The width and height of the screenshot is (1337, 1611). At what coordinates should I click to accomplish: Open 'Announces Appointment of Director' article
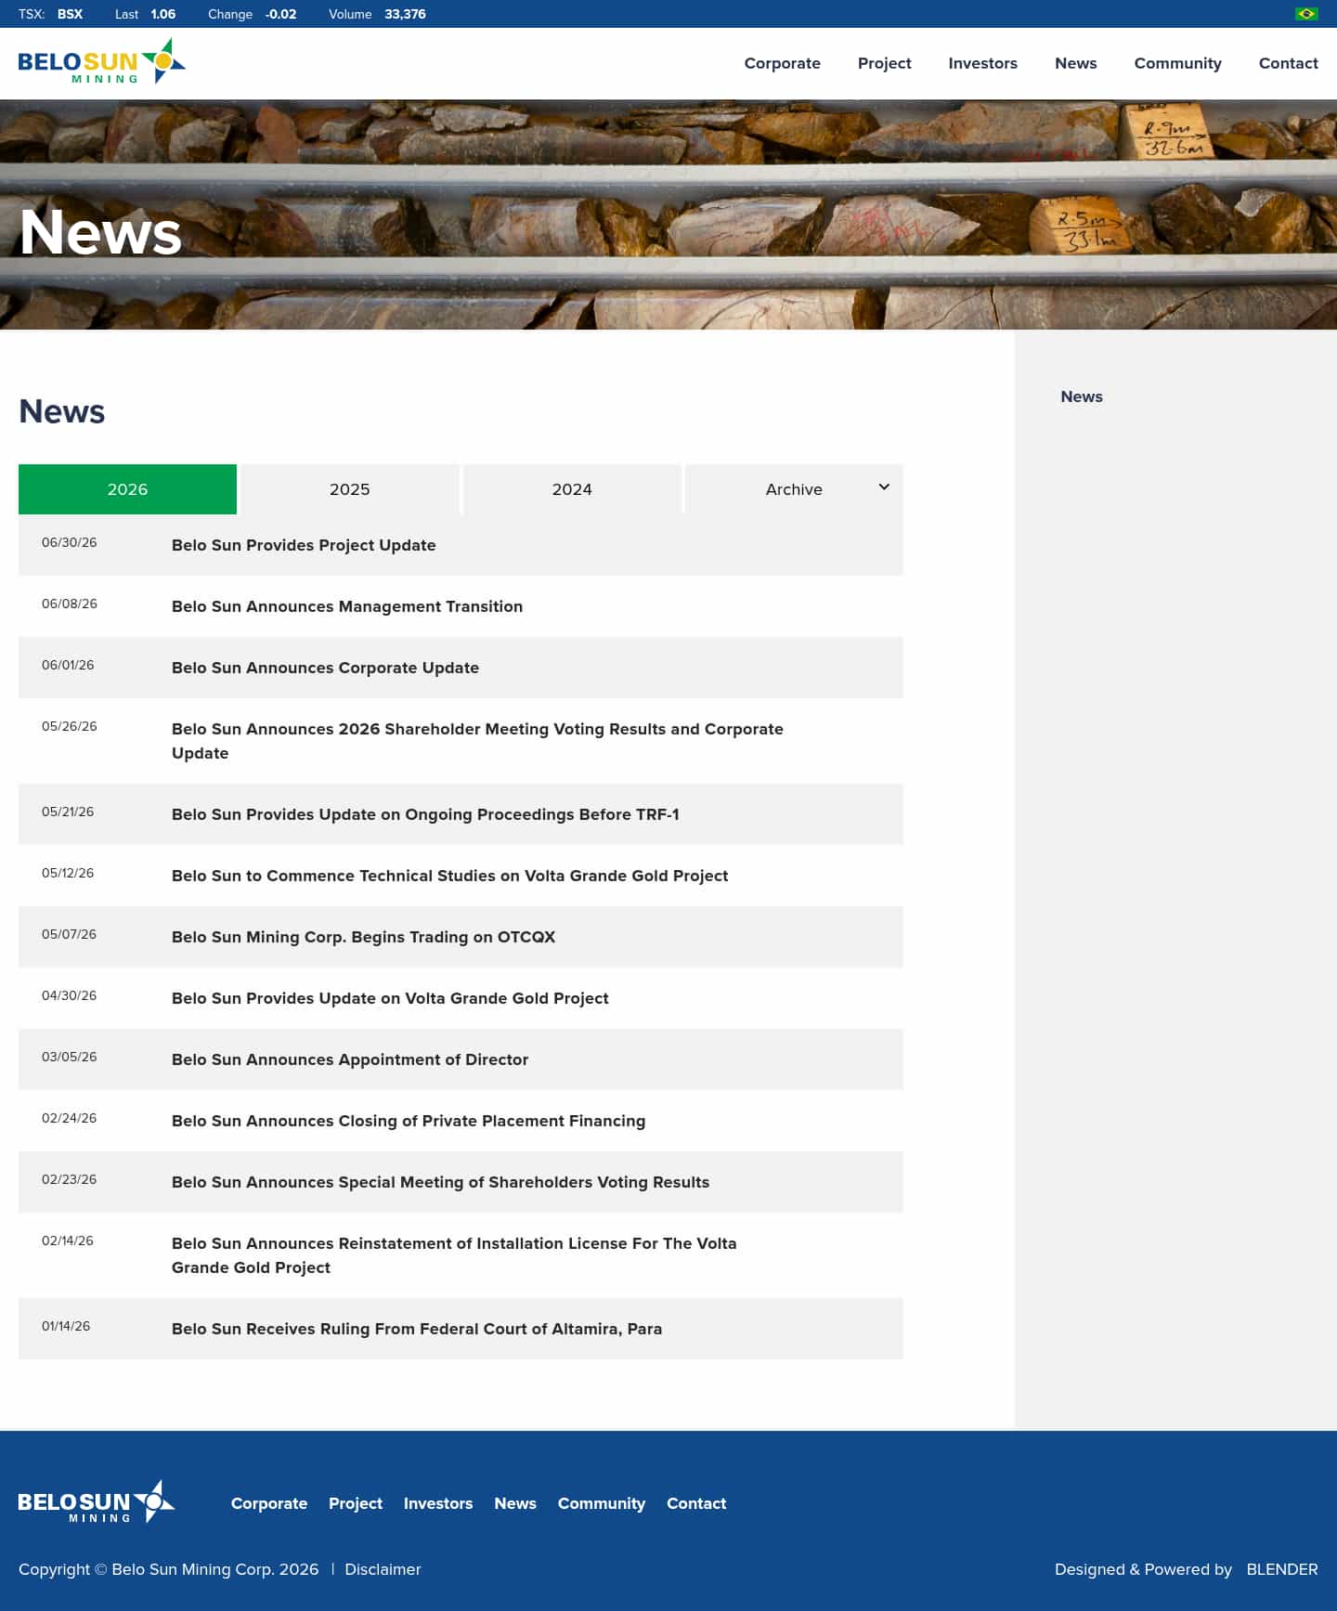tap(350, 1059)
